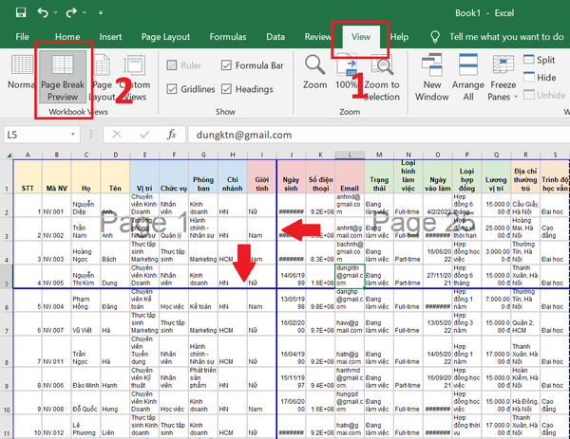Click the Select All corner triangle
Image resolution: width=570 pixels, height=439 pixels.
pyautogui.click(x=8, y=155)
